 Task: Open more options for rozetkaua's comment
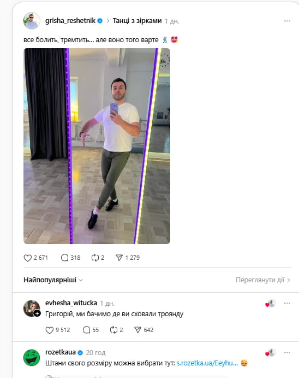point(287,352)
